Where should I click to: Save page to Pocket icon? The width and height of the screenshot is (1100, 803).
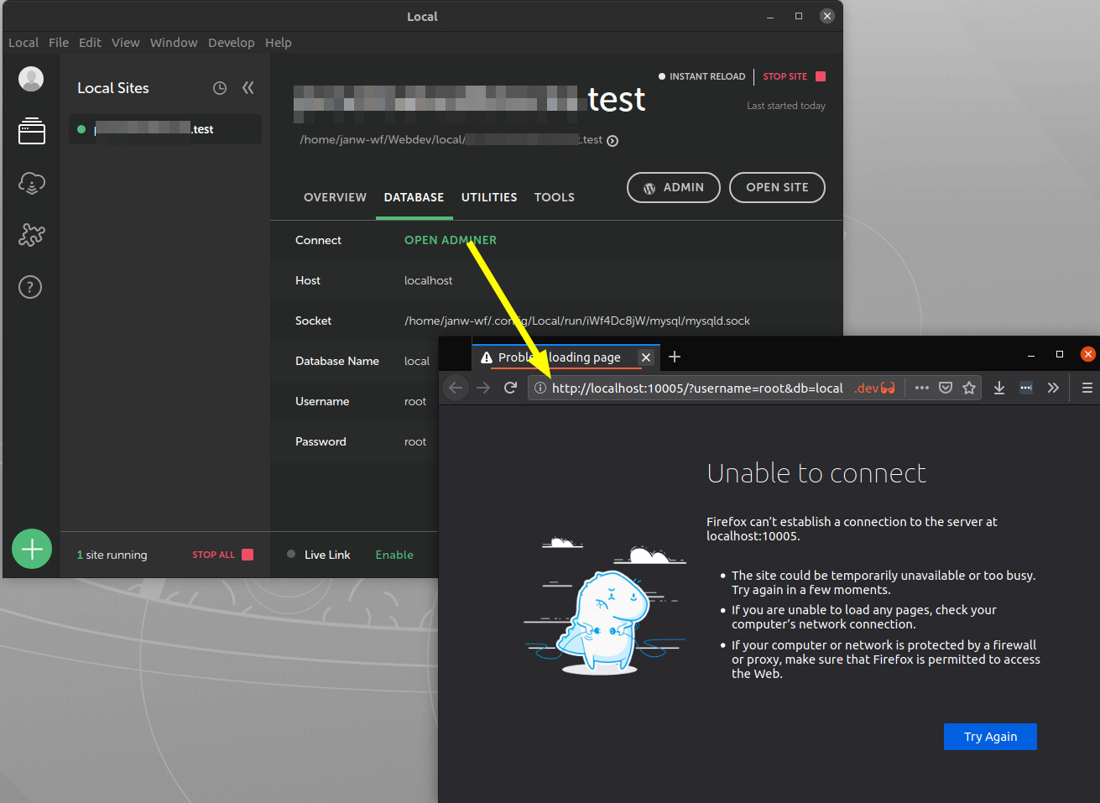pyautogui.click(x=946, y=388)
